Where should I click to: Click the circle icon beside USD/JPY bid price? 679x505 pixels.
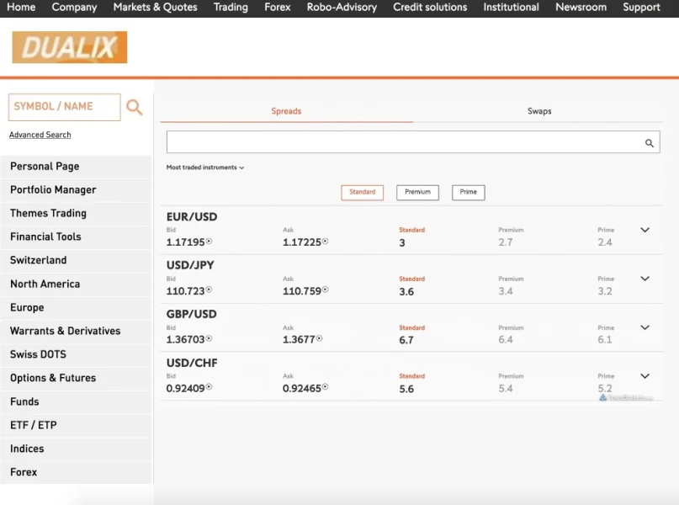(x=210, y=290)
